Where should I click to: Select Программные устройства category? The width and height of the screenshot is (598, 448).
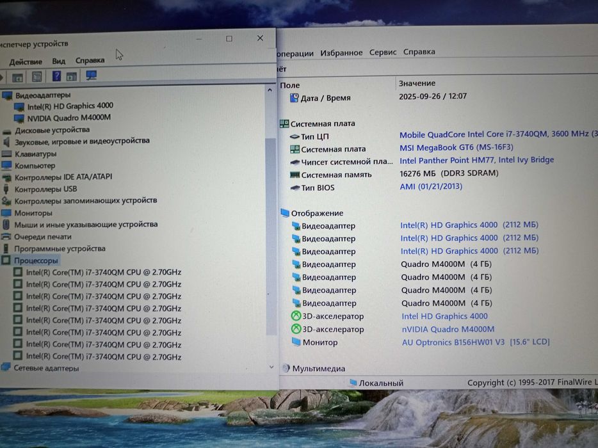pyautogui.click(x=60, y=248)
